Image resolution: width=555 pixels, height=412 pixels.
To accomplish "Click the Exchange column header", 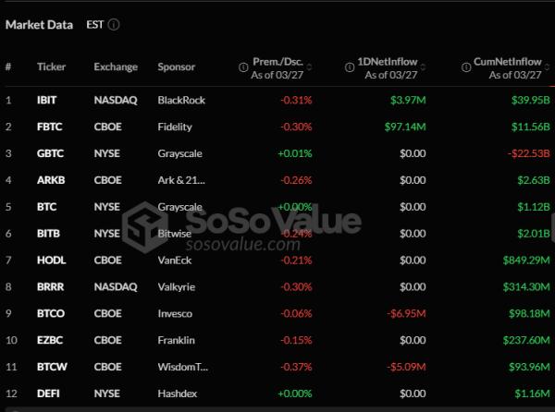I will (x=115, y=67).
